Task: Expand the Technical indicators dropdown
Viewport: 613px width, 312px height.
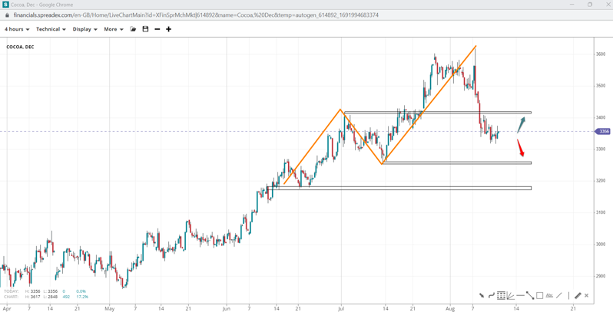Action: point(51,29)
